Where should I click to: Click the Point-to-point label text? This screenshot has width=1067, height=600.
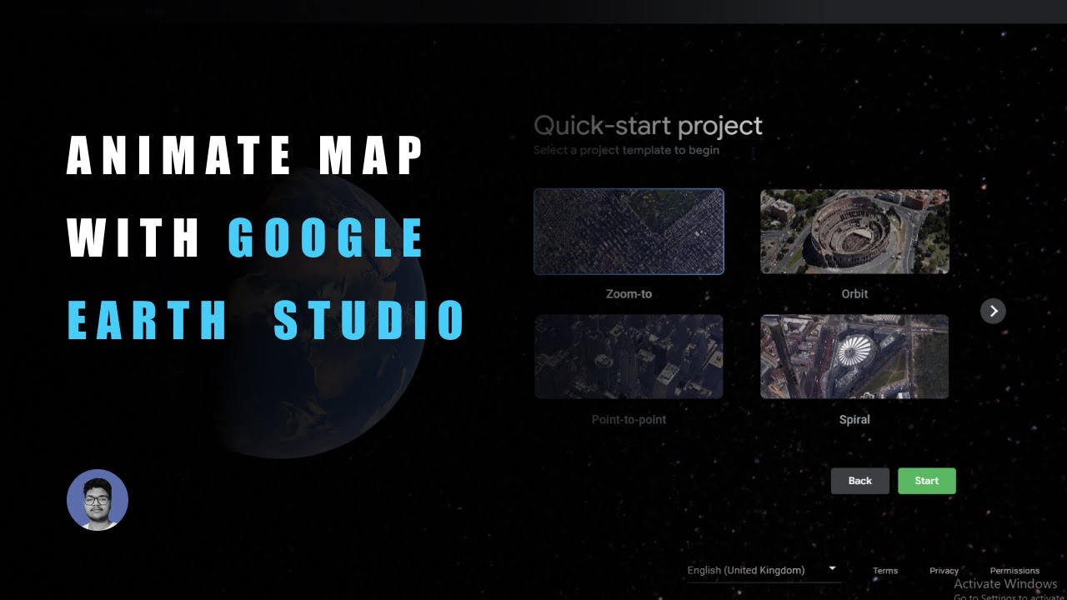(629, 419)
